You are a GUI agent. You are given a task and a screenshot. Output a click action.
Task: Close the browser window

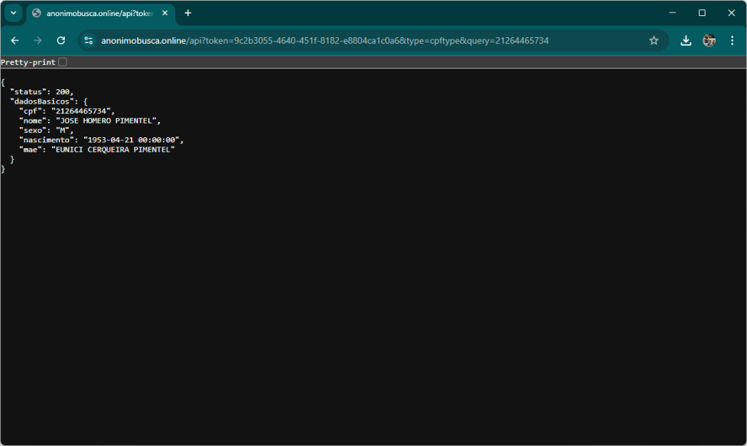731,13
